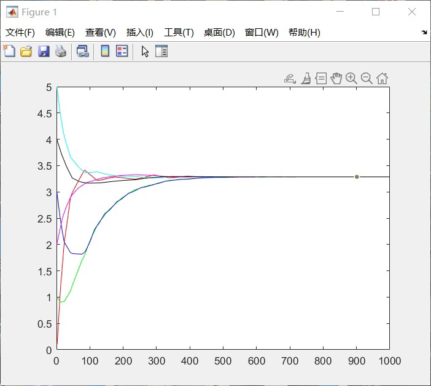The image size is (431, 386).
Task: Open the 工具(T) menu
Action: (x=179, y=33)
